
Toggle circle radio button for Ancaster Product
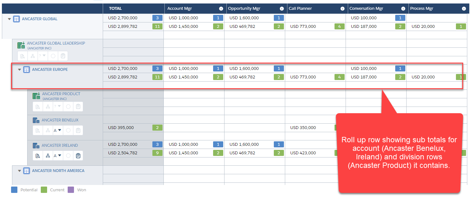pos(68,107)
